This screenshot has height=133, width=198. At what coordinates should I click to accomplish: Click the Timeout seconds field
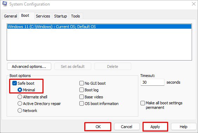coord(152,82)
